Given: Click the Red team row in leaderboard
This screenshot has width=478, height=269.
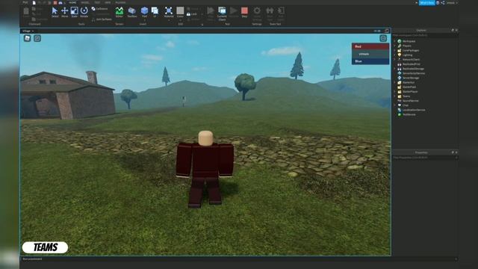Looking at the screenshot, I should point(370,46).
